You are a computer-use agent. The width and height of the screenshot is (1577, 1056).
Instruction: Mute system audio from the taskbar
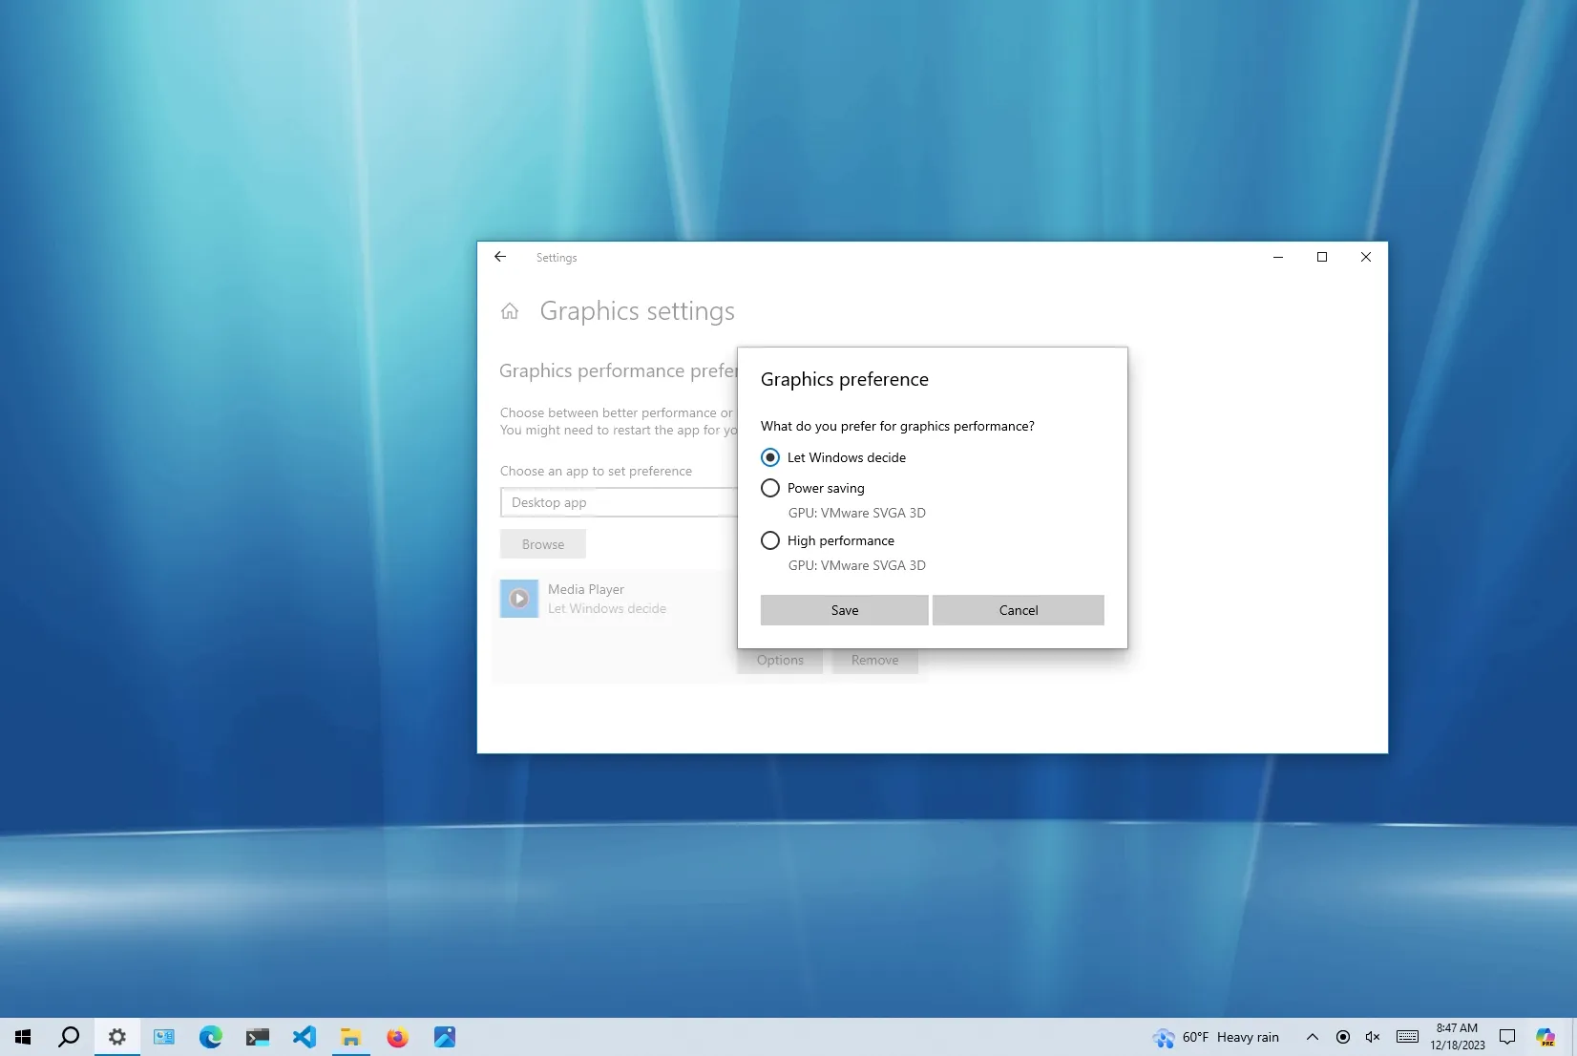tap(1372, 1037)
